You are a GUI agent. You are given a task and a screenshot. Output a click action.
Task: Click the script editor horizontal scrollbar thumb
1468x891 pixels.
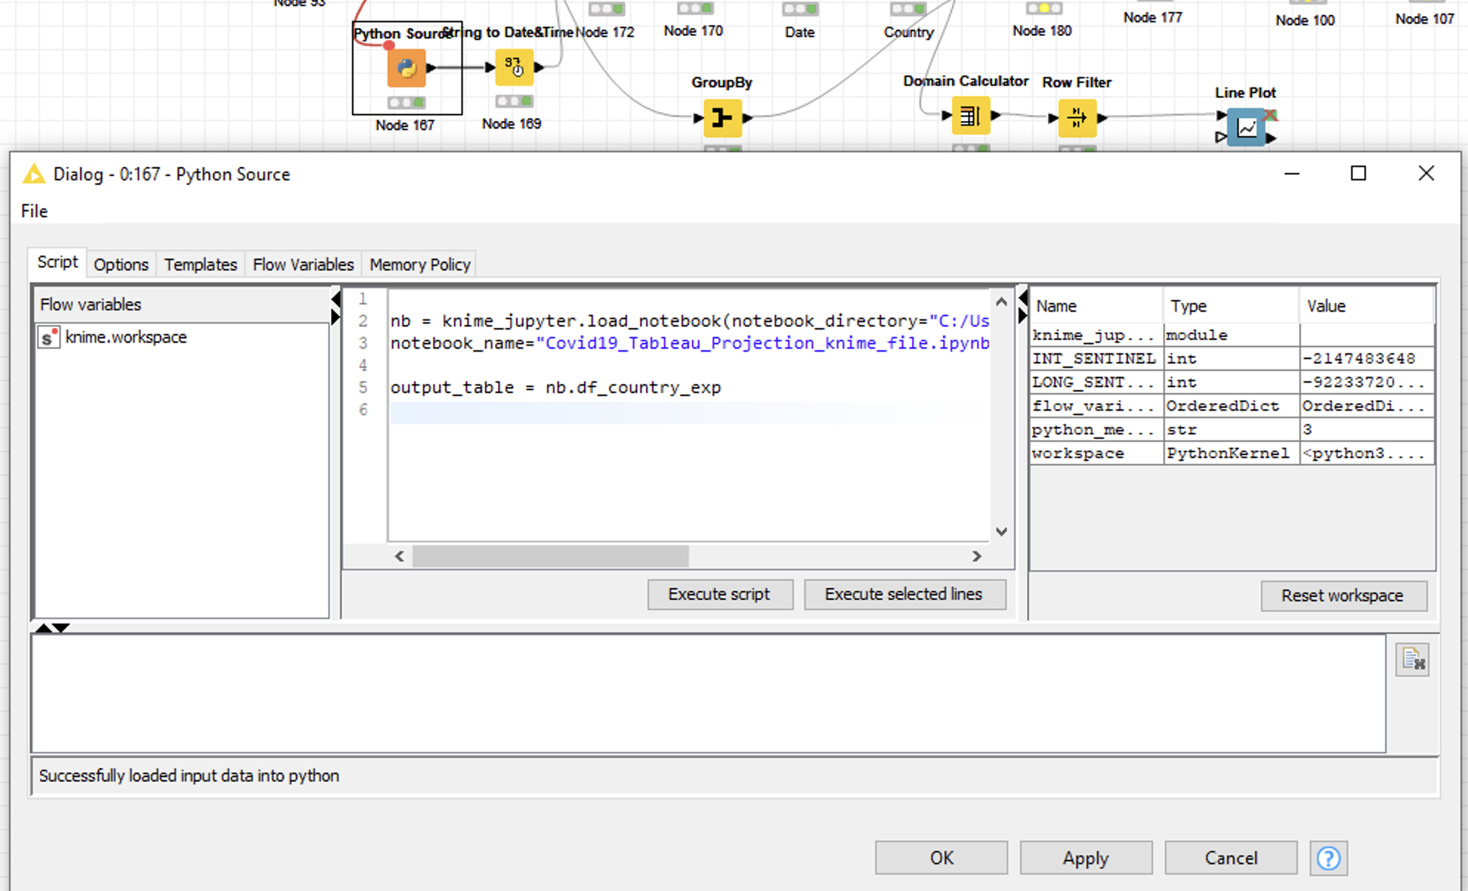[551, 556]
